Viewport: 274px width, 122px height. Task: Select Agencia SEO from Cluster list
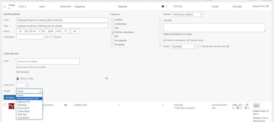coord(24,102)
